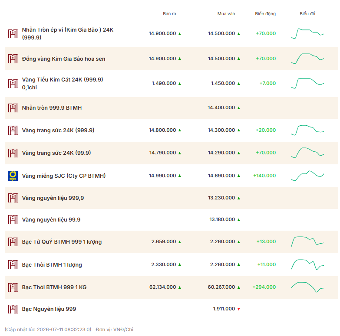Click up arrow next to 62.134.000

point(179,287)
